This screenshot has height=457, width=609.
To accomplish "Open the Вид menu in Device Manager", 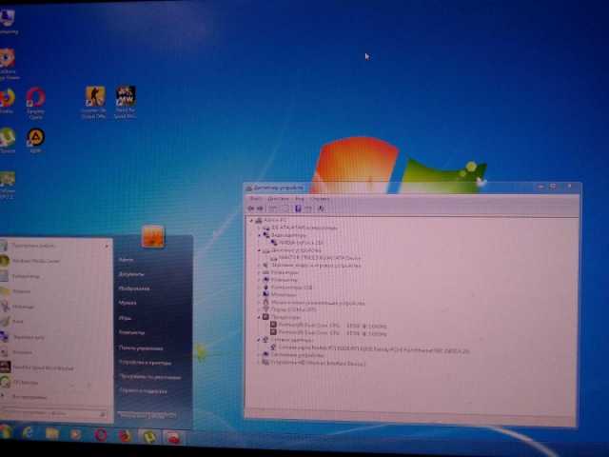I will point(300,199).
